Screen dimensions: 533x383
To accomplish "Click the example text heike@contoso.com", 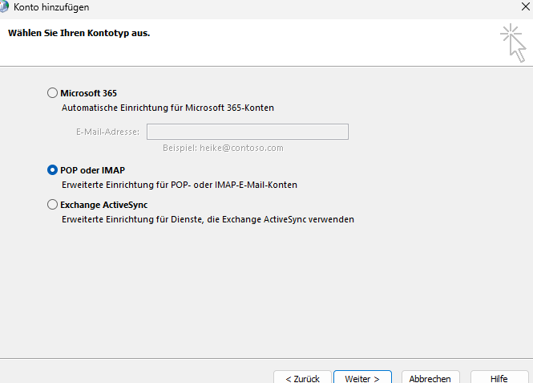I will point(223,148).
